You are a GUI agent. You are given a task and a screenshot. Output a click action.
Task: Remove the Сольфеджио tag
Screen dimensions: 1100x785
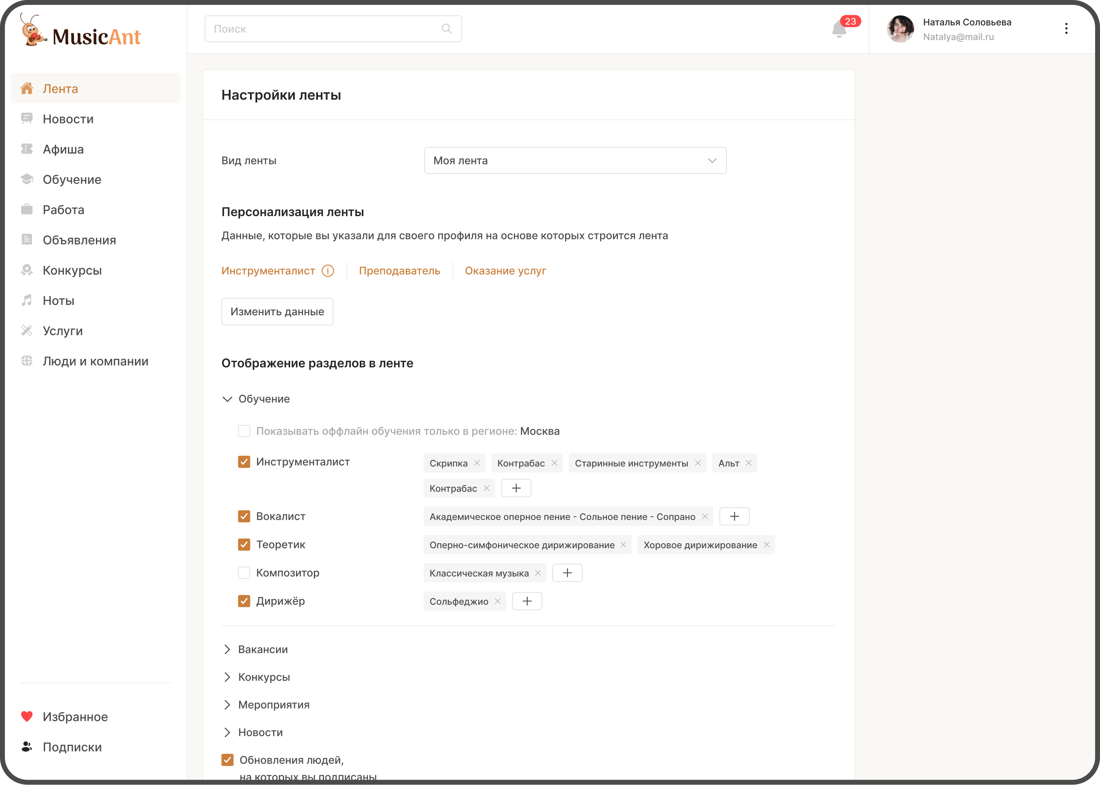(498, 601)
